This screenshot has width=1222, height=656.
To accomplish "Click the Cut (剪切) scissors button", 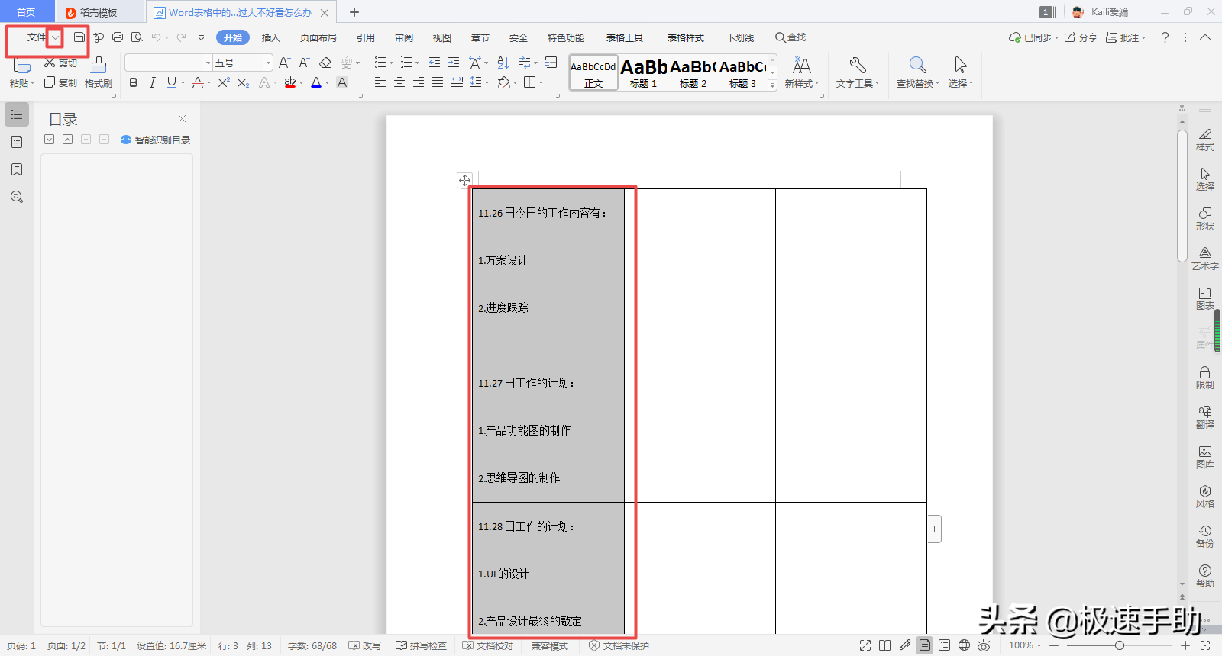I will click(x=60, y=63).
